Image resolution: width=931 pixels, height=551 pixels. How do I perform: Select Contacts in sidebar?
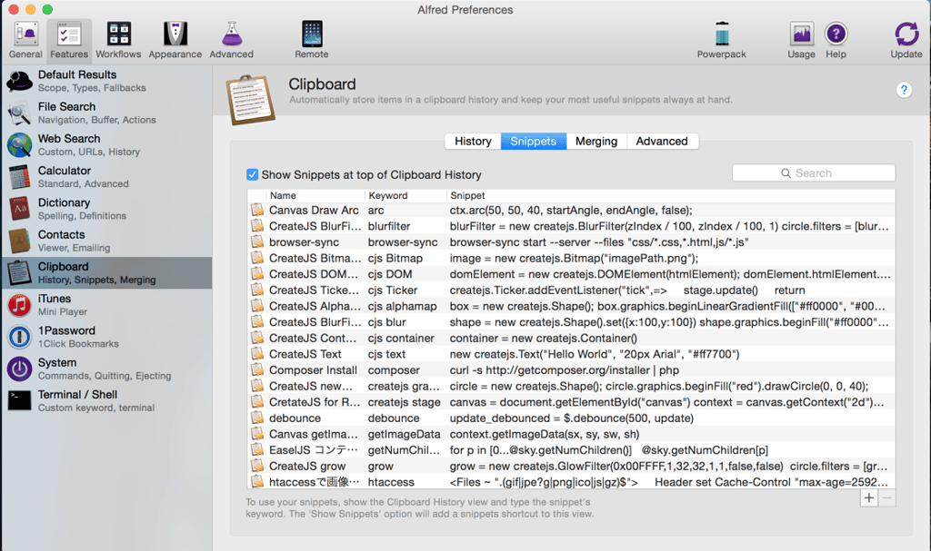[106, 241]
